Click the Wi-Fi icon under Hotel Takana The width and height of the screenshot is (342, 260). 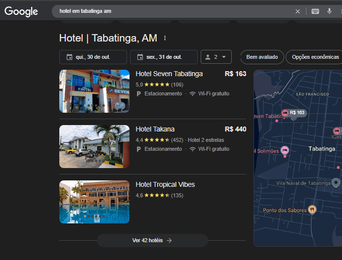[192, 149]
